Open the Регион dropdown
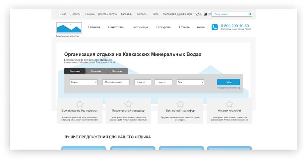The width and height of the screenshot is (307, 161). point(84,82)
